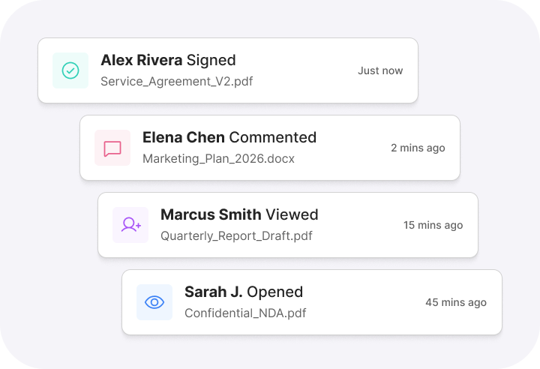Click the word "Commented" in Elena's notification
This screenshot has height=369, width=540.
pyautogui.click(x=273, y=137)
